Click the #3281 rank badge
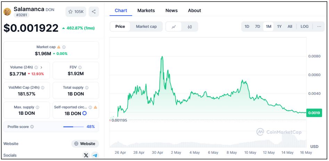329x161 pixels. [22, 15]
